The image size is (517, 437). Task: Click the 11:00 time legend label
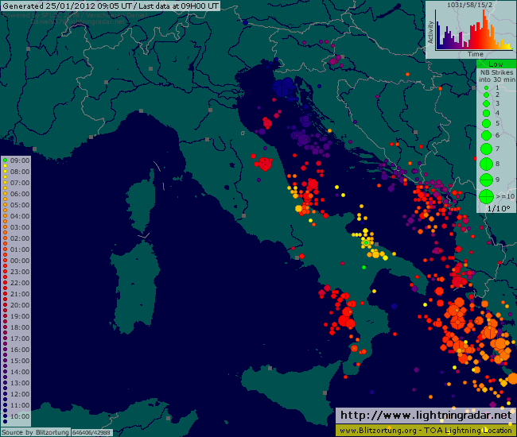20,405
